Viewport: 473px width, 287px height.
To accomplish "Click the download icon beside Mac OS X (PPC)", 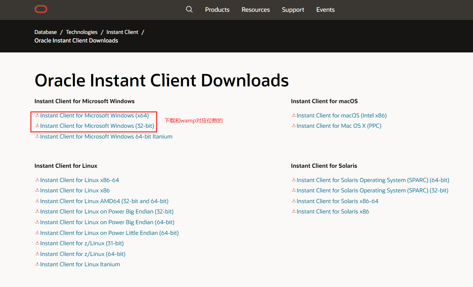I will coord(294,126).
